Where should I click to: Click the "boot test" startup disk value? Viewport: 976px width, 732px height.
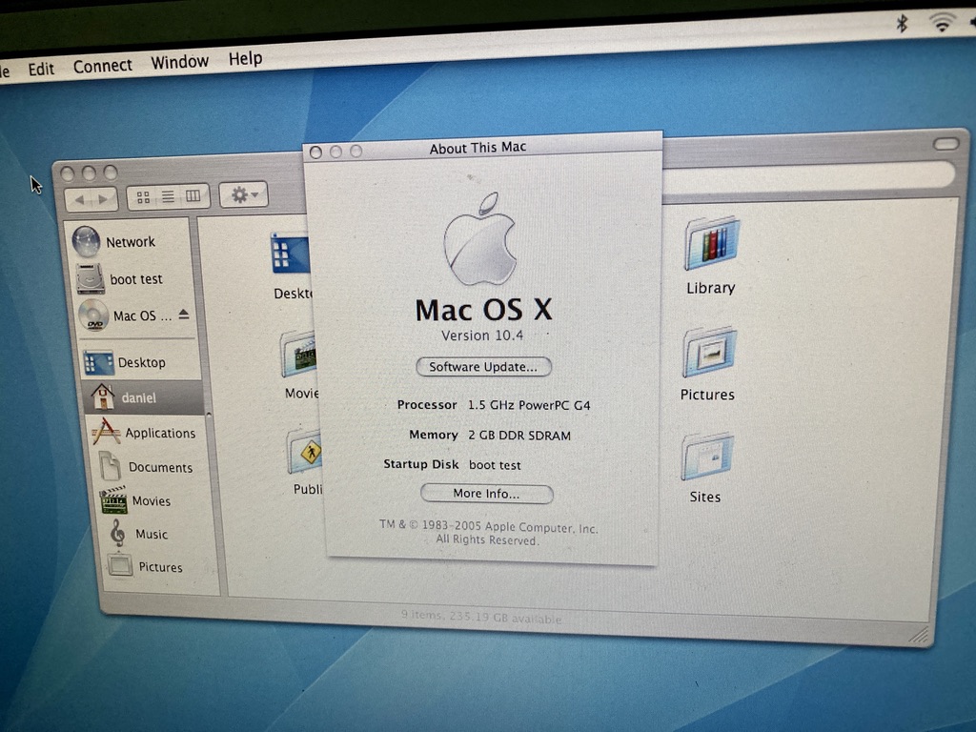495,465
